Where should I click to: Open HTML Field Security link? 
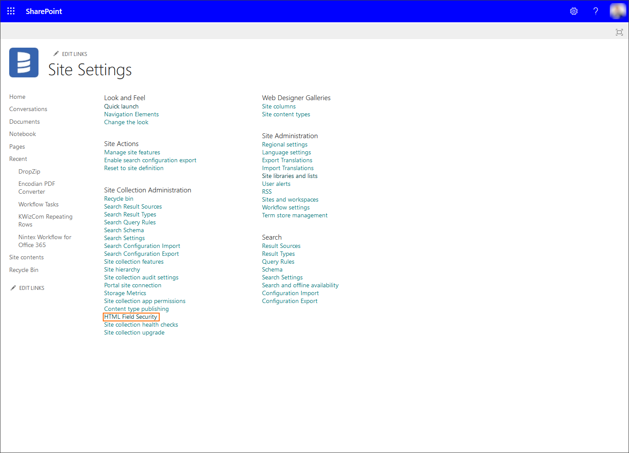(130, 317)
